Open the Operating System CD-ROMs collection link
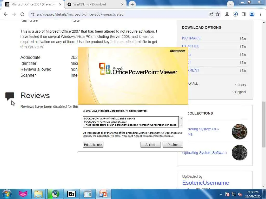The height and width of the screenshot is (199, 266). (x=203, y=132)
